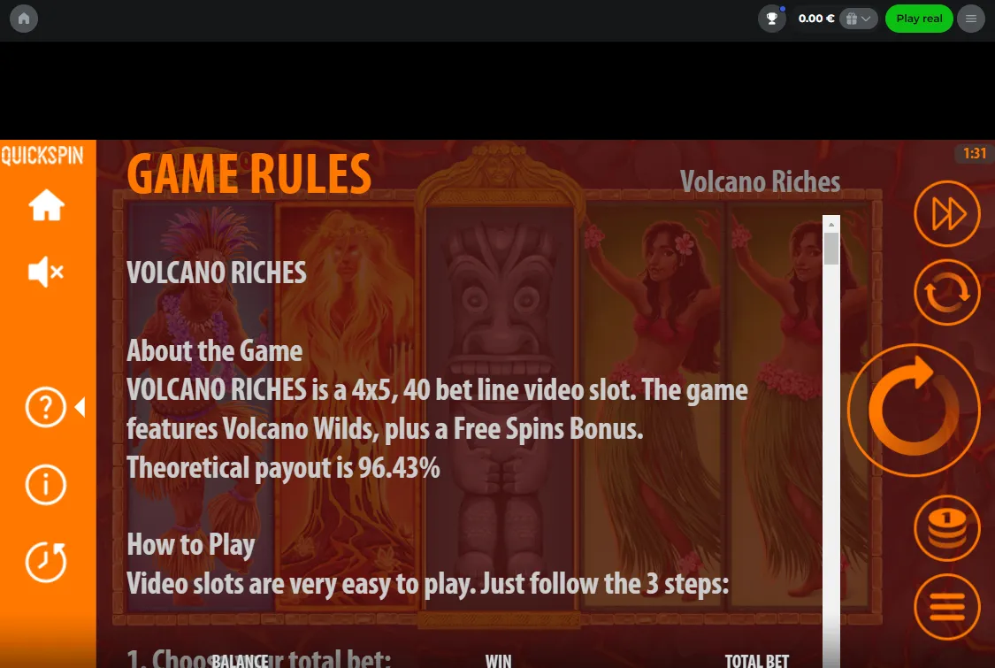The image size is (995, 668).
Task: Click the game rules scrollbar thumb
Action: [831, 249]
